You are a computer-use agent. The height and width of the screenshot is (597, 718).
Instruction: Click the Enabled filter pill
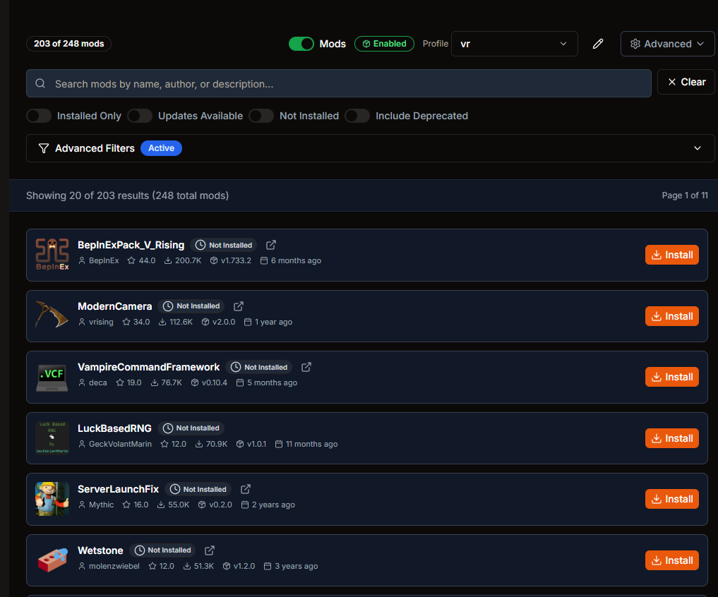tap(384, 43)
